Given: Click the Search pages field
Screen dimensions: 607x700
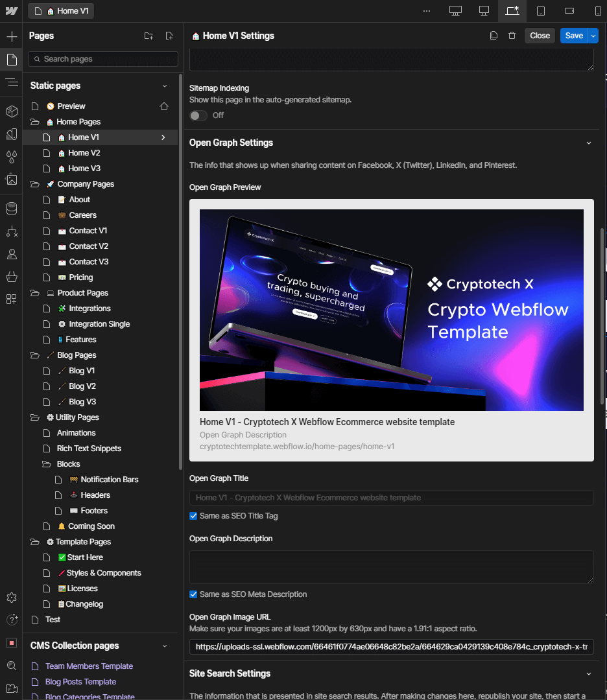Looking at the screenshot, I should 103,59.
